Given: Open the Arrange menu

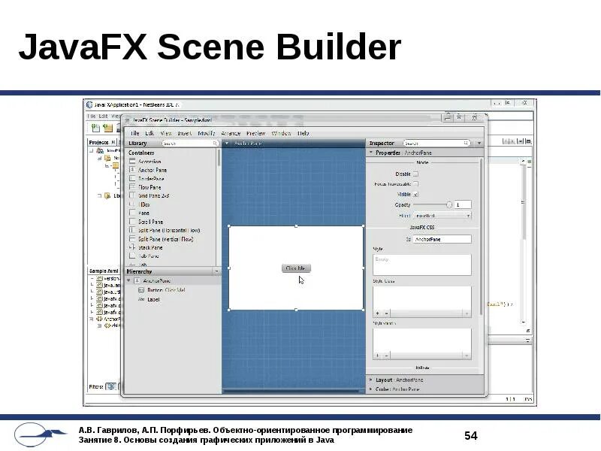Looking at the screenshot, I should (231, 133).
